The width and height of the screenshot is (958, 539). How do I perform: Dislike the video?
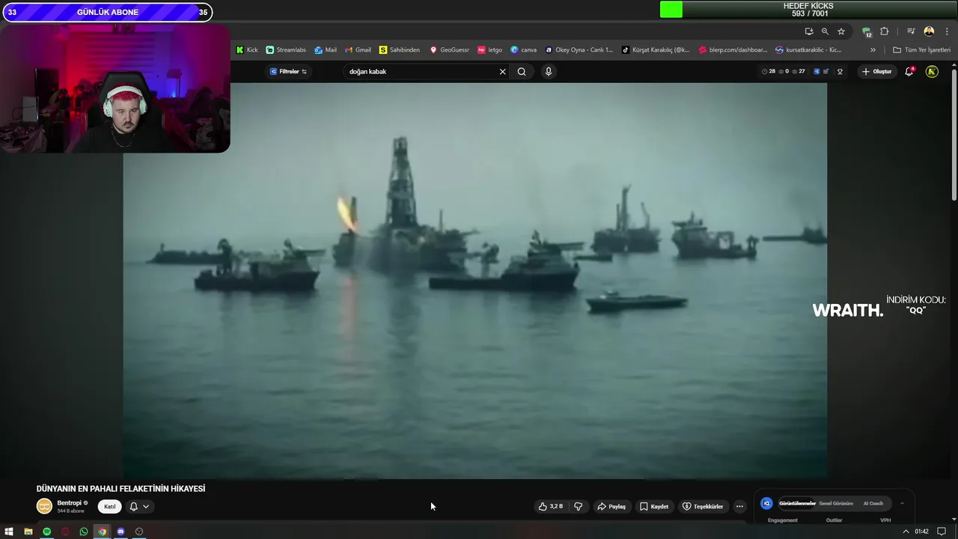click(x=578, y=507)
